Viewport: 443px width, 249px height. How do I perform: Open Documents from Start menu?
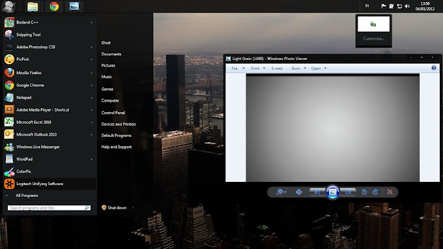pyautogui.click(x=111, y=54)
